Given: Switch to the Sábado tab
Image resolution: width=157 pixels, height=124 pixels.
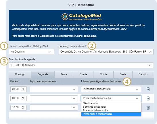Looking at the screenshot, I should tap(143, 74).
